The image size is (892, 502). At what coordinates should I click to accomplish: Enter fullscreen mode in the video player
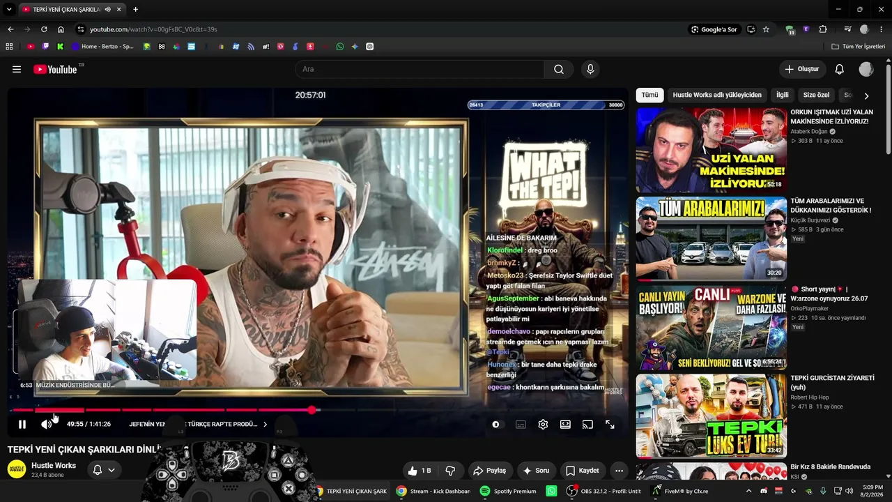(x=610, y=424)
